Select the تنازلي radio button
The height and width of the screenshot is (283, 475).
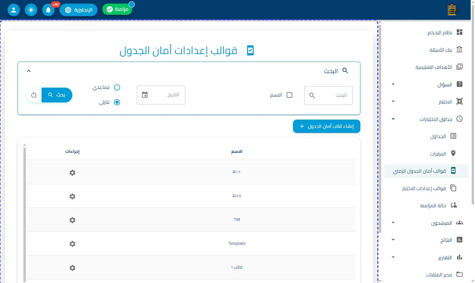click(x=117, y=102)
